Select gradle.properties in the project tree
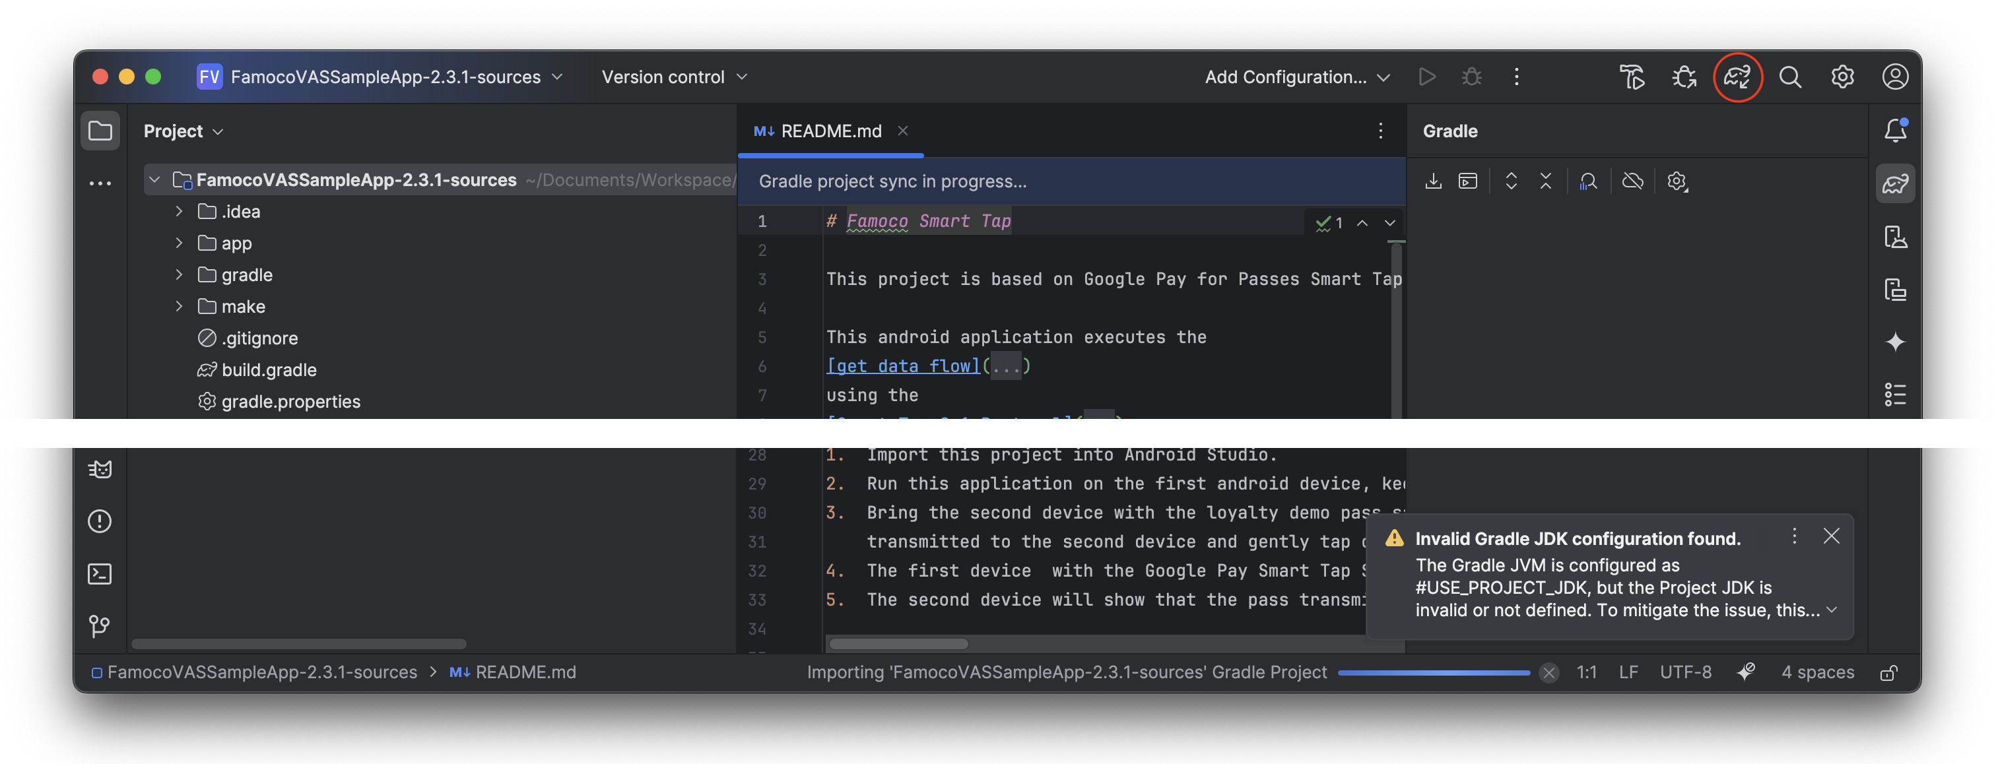The image size is (1996, 764). click(x=290, y=401)
